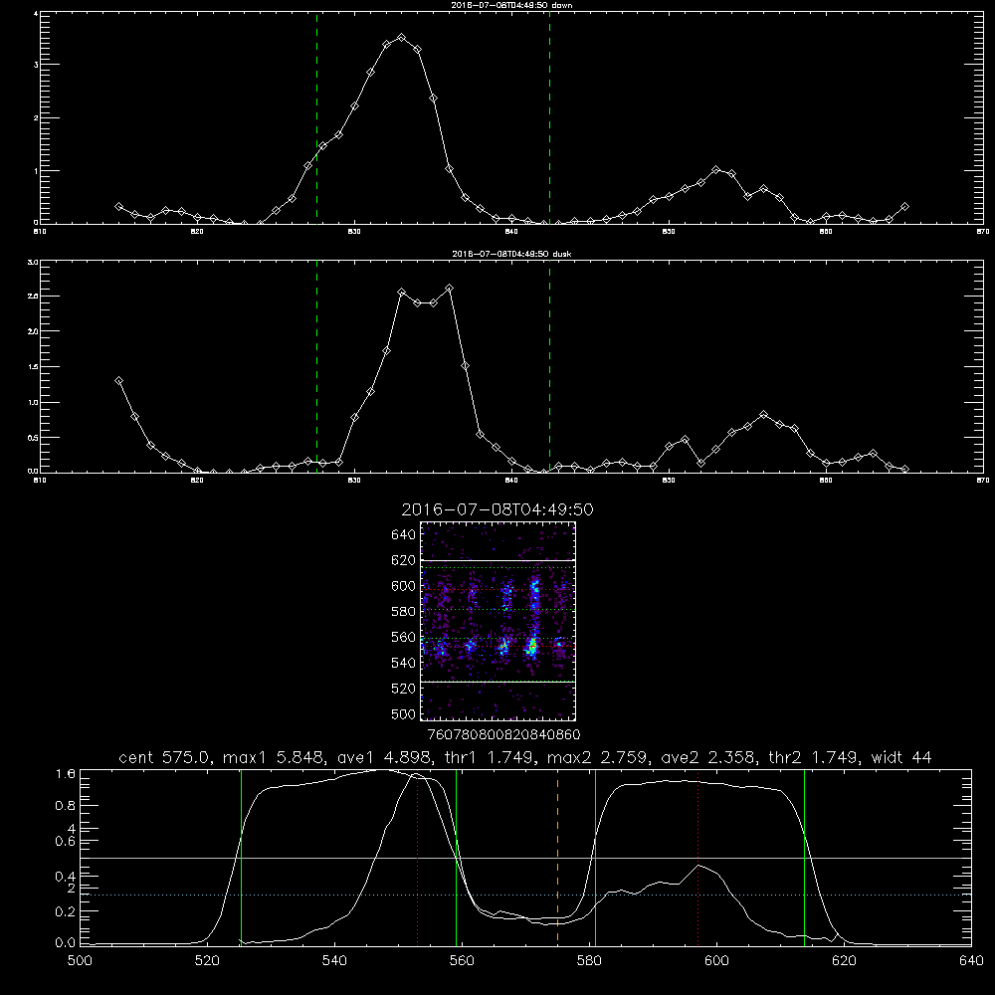
Task: Click bottom plot x-axis label "540"
Action: pos(334,961)
